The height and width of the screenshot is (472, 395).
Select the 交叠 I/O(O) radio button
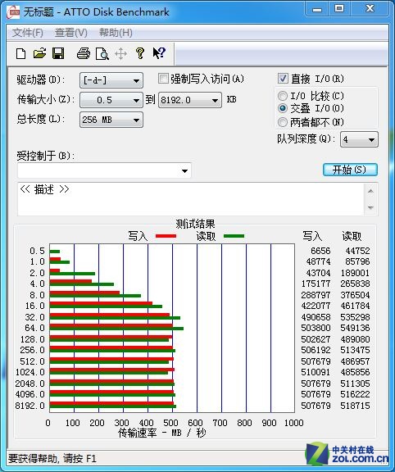(x=283, y=108)
